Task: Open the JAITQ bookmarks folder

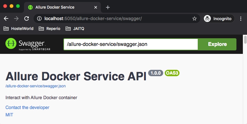Action: (x=75, y=29)
